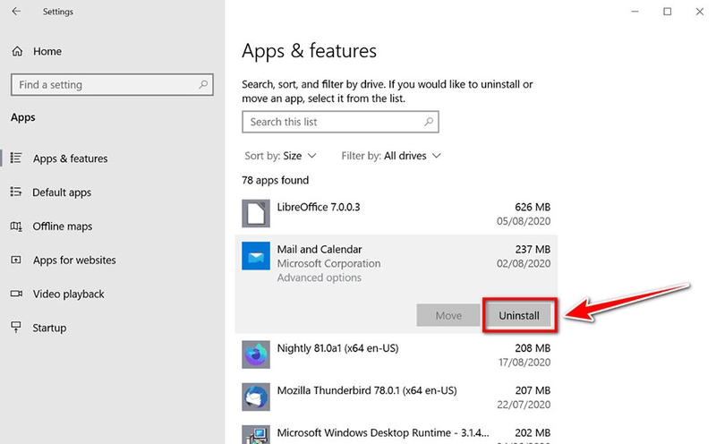Minimize the Settings window
The height and width of the screenshot is (444, 716).
pyautogui.click(x=635, y=12)
